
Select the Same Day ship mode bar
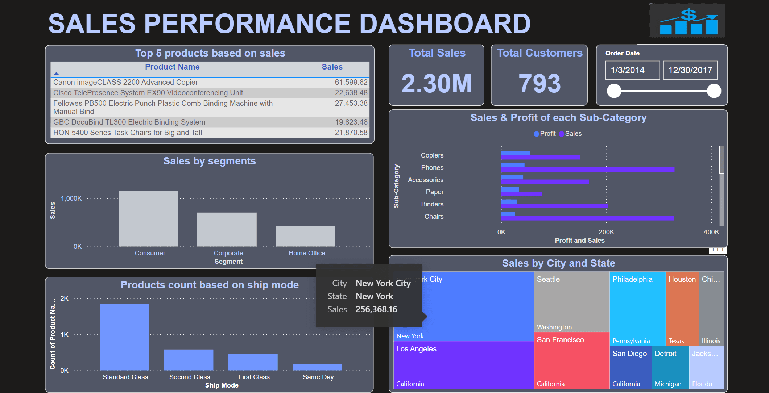pos(317,367)
